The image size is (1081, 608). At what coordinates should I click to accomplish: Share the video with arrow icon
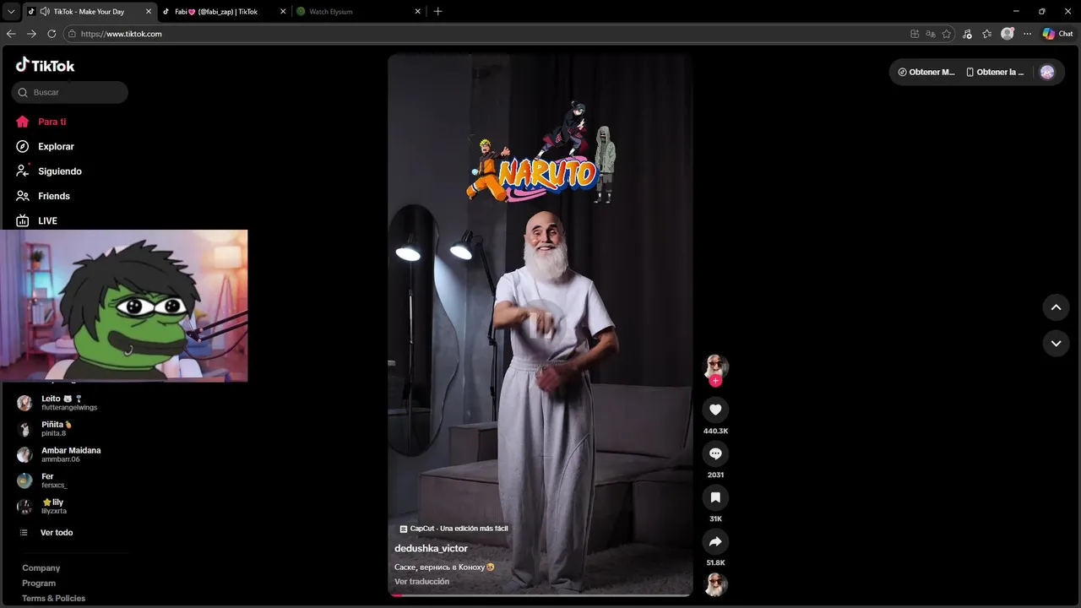pyautogui.click(x=715, y=541)
